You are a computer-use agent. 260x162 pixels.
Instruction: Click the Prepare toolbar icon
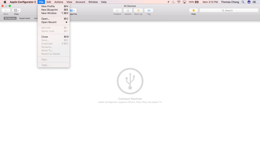(x=117, y=10)
